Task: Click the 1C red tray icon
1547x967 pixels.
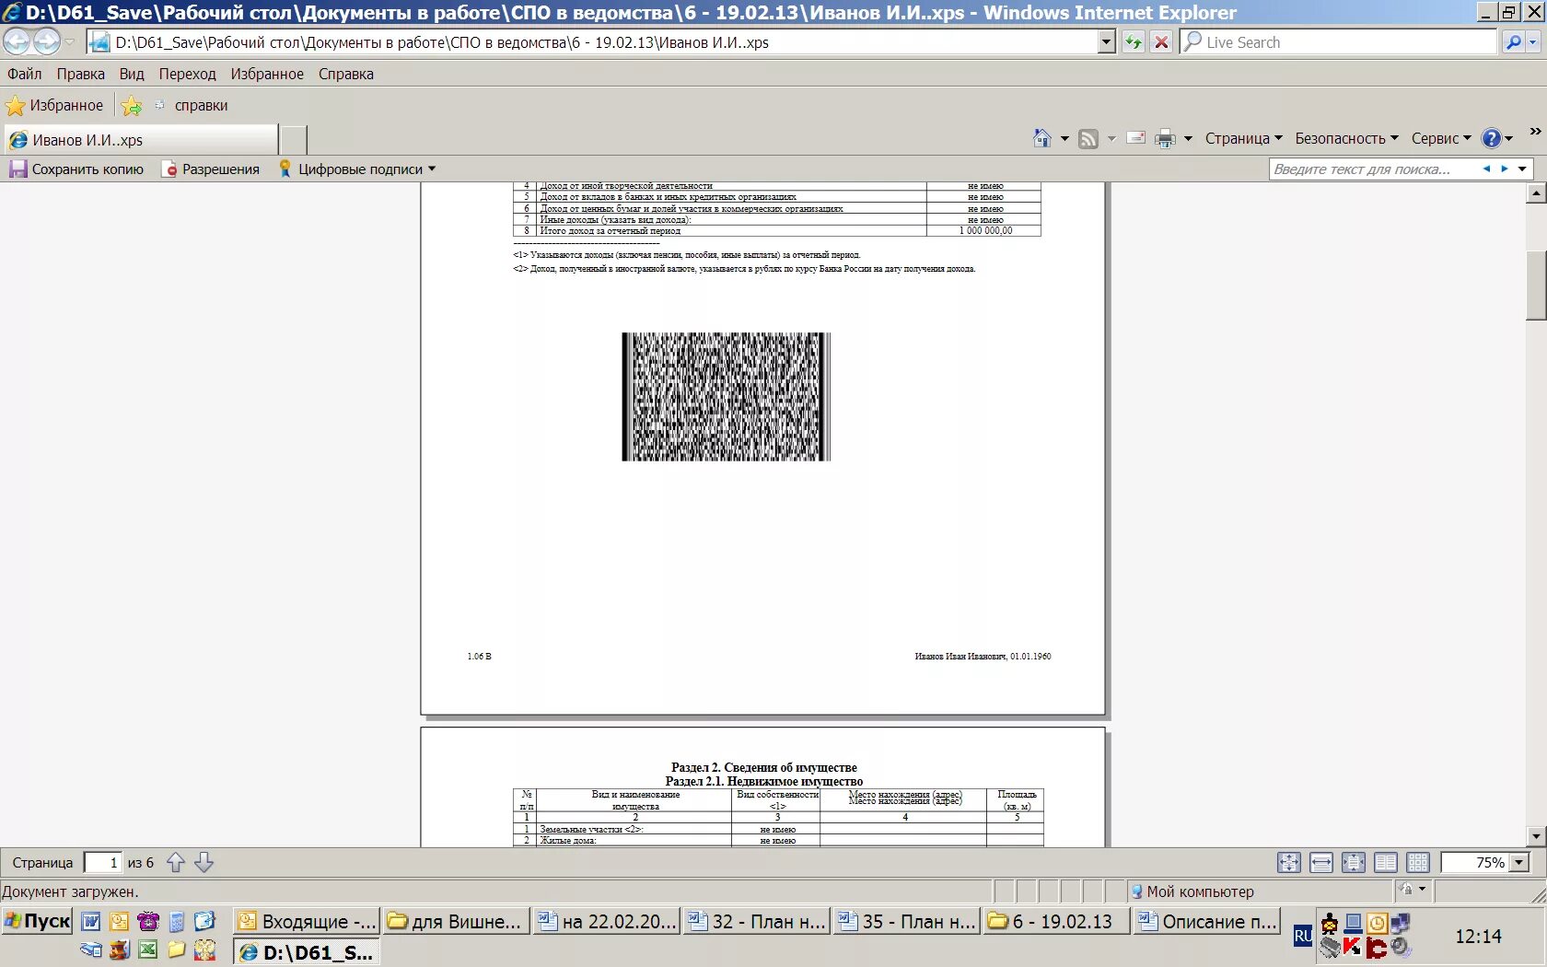Action: click(1377, 947)
